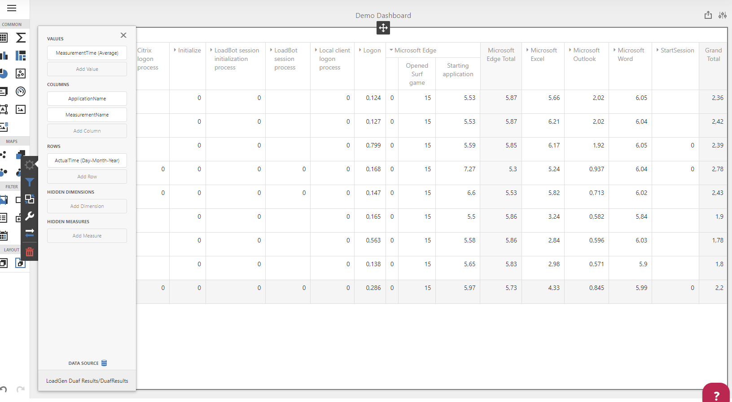Click the Add Value button

(87, 69)
